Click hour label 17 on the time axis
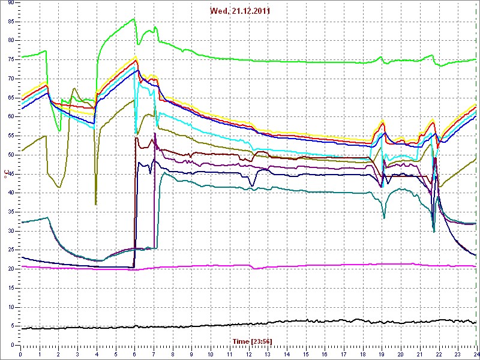This screenshot has height=360, width=480. [343, 353]
